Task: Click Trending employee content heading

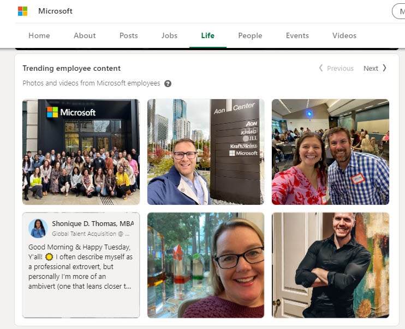Action: 72,68
